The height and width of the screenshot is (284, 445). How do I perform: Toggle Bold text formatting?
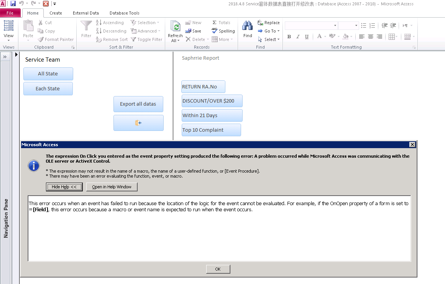coord(289,37)
